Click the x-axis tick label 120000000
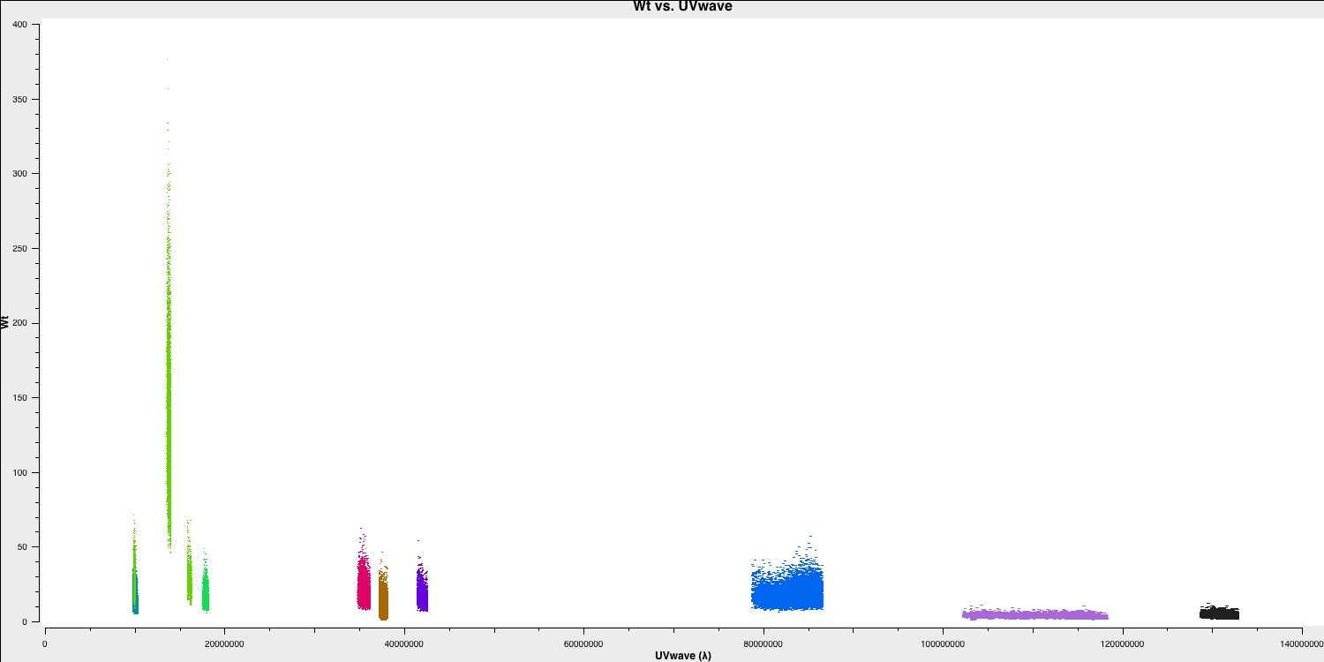This screenshot has width=1324, height=662. click(x=1122, y=643)
